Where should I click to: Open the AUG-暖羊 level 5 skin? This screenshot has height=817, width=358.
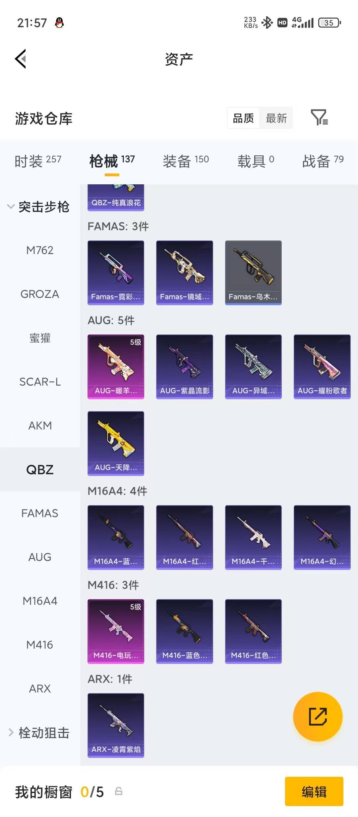(x=116, y=367)
